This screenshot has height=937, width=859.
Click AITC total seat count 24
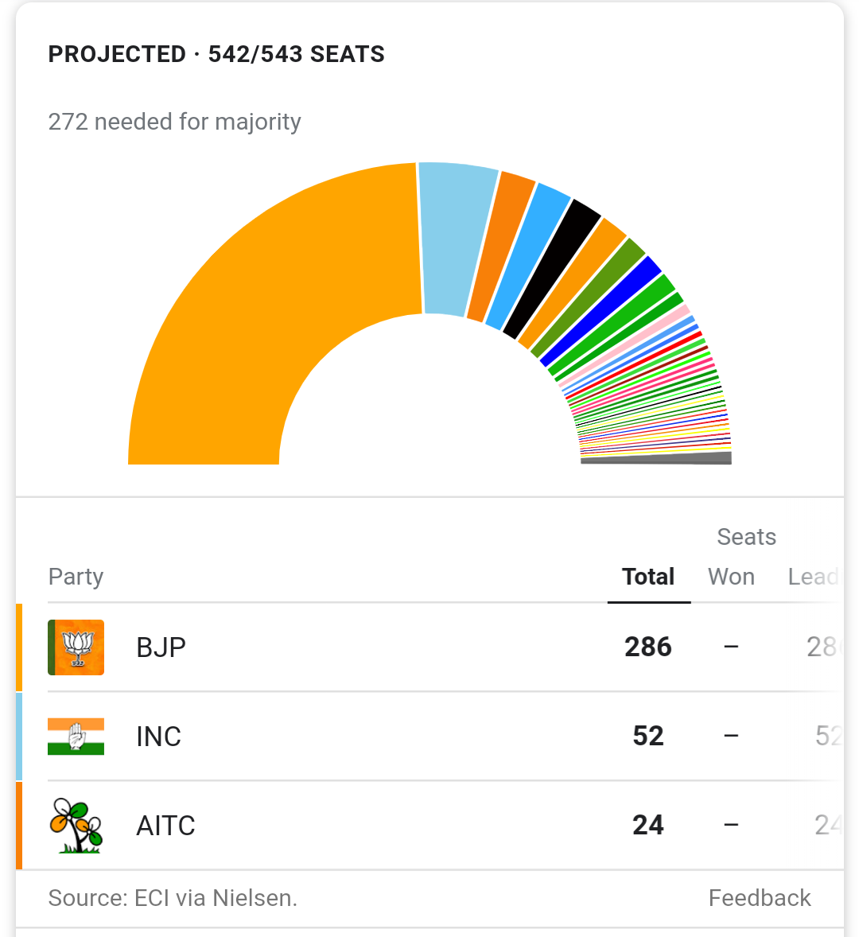tap(648, 826)
